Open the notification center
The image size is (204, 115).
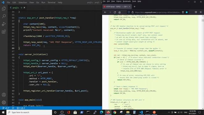(x=200, y=112)
